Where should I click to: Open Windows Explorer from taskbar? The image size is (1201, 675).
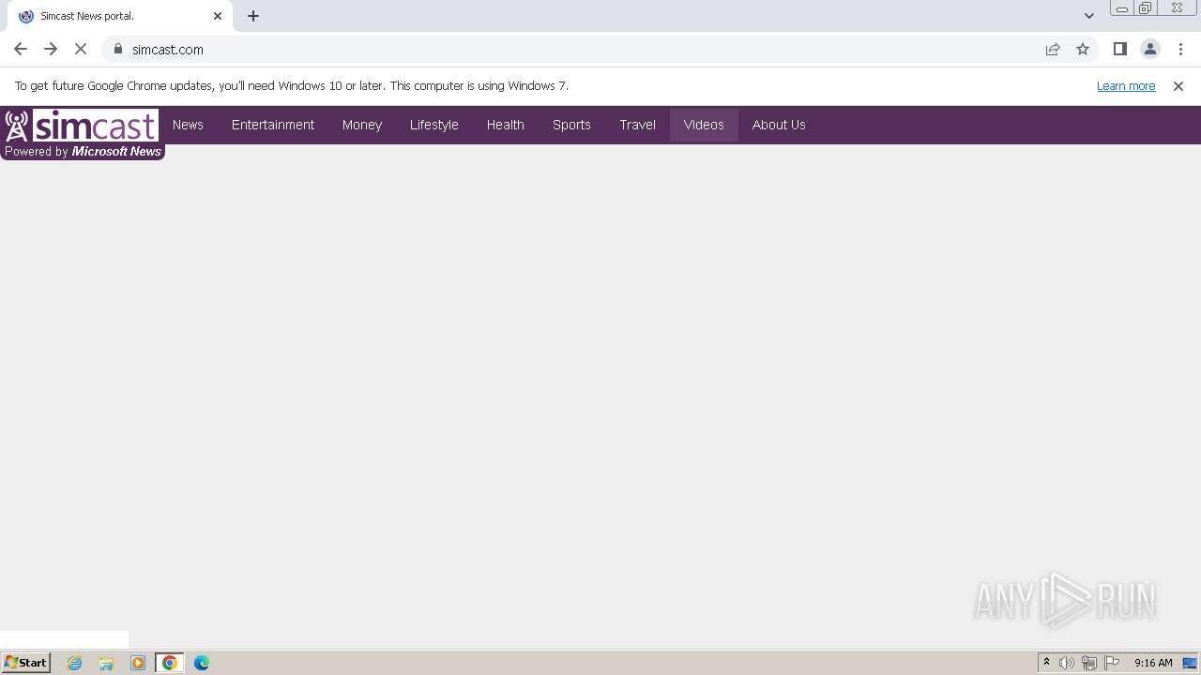[x=106, y=663]
